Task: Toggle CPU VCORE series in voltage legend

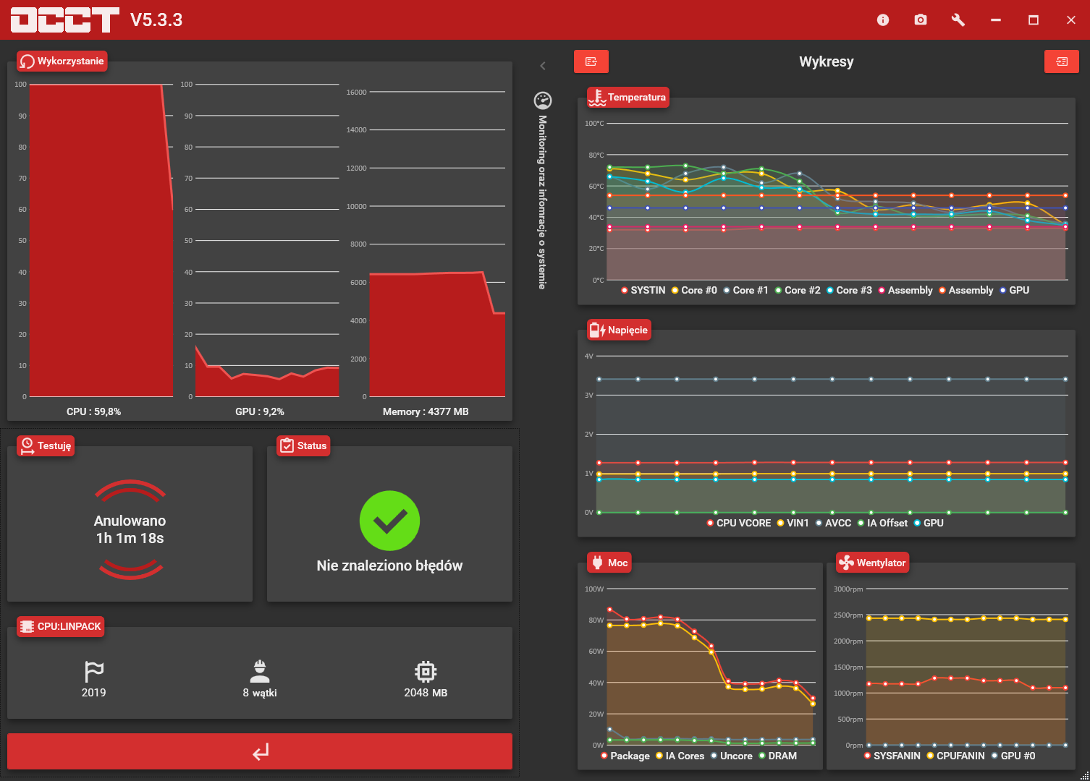Action: click(738, 523)
